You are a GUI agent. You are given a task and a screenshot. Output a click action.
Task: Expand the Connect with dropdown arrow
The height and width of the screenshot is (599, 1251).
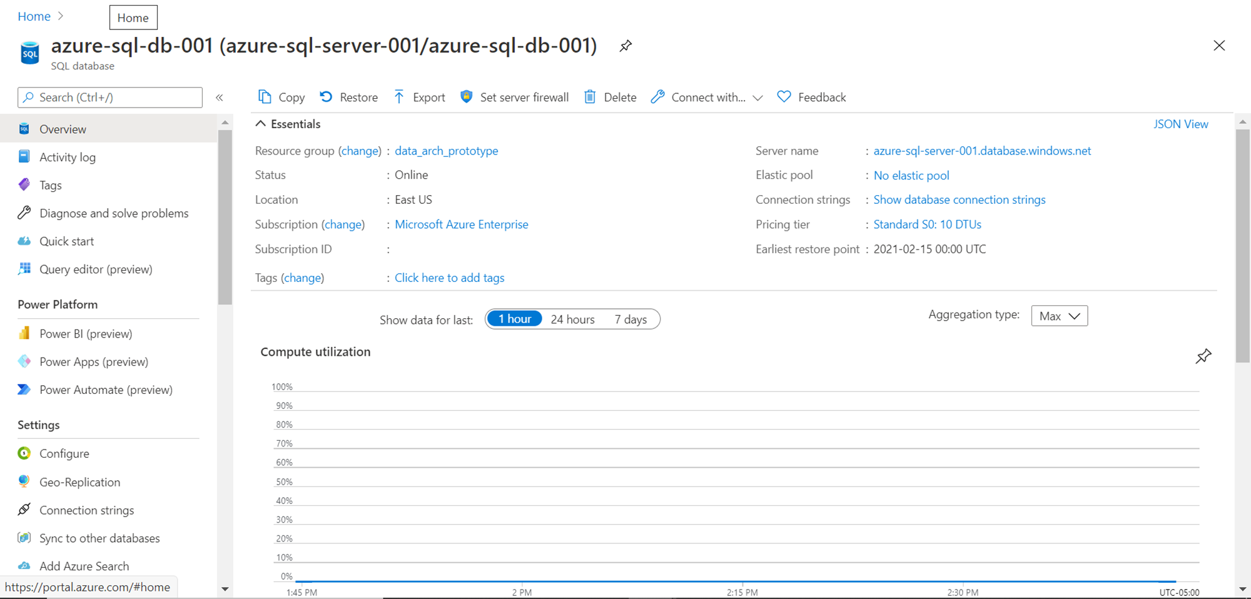757,98
